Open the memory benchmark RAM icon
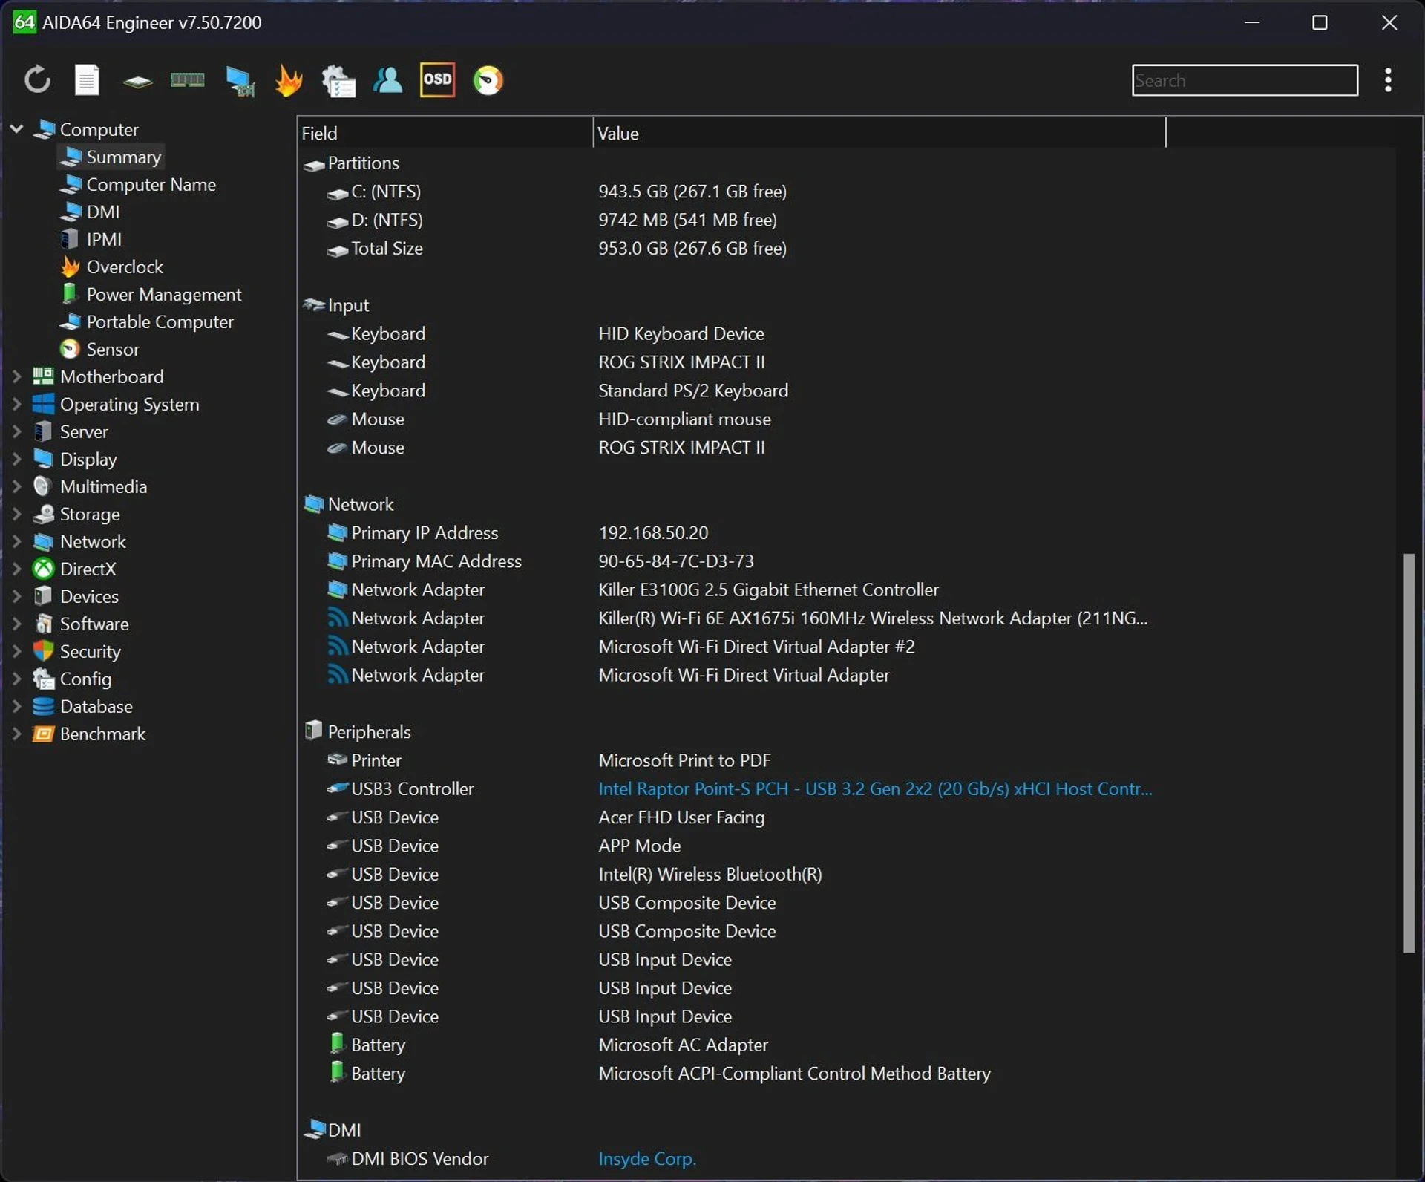1425x1182 pixels. 187,80
